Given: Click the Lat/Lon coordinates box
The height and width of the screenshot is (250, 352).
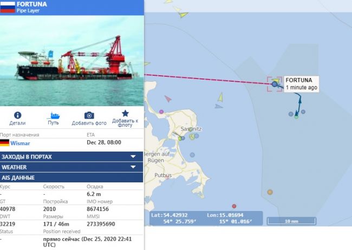Looking at the screenshot, I should pyautogui.click(x=206, y=218).
